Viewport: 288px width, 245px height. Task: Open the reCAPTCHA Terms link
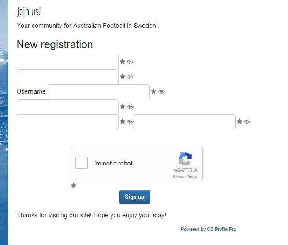pyautogui.click(x=192, y=176)
